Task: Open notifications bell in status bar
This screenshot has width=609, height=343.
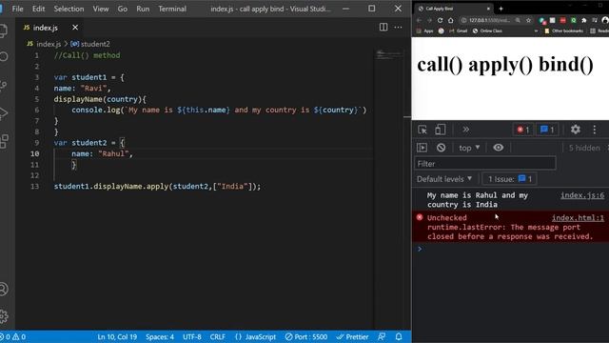Action: pos(399,336)
